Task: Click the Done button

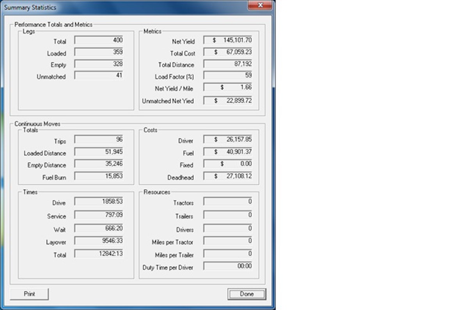Action: (246, 294)
